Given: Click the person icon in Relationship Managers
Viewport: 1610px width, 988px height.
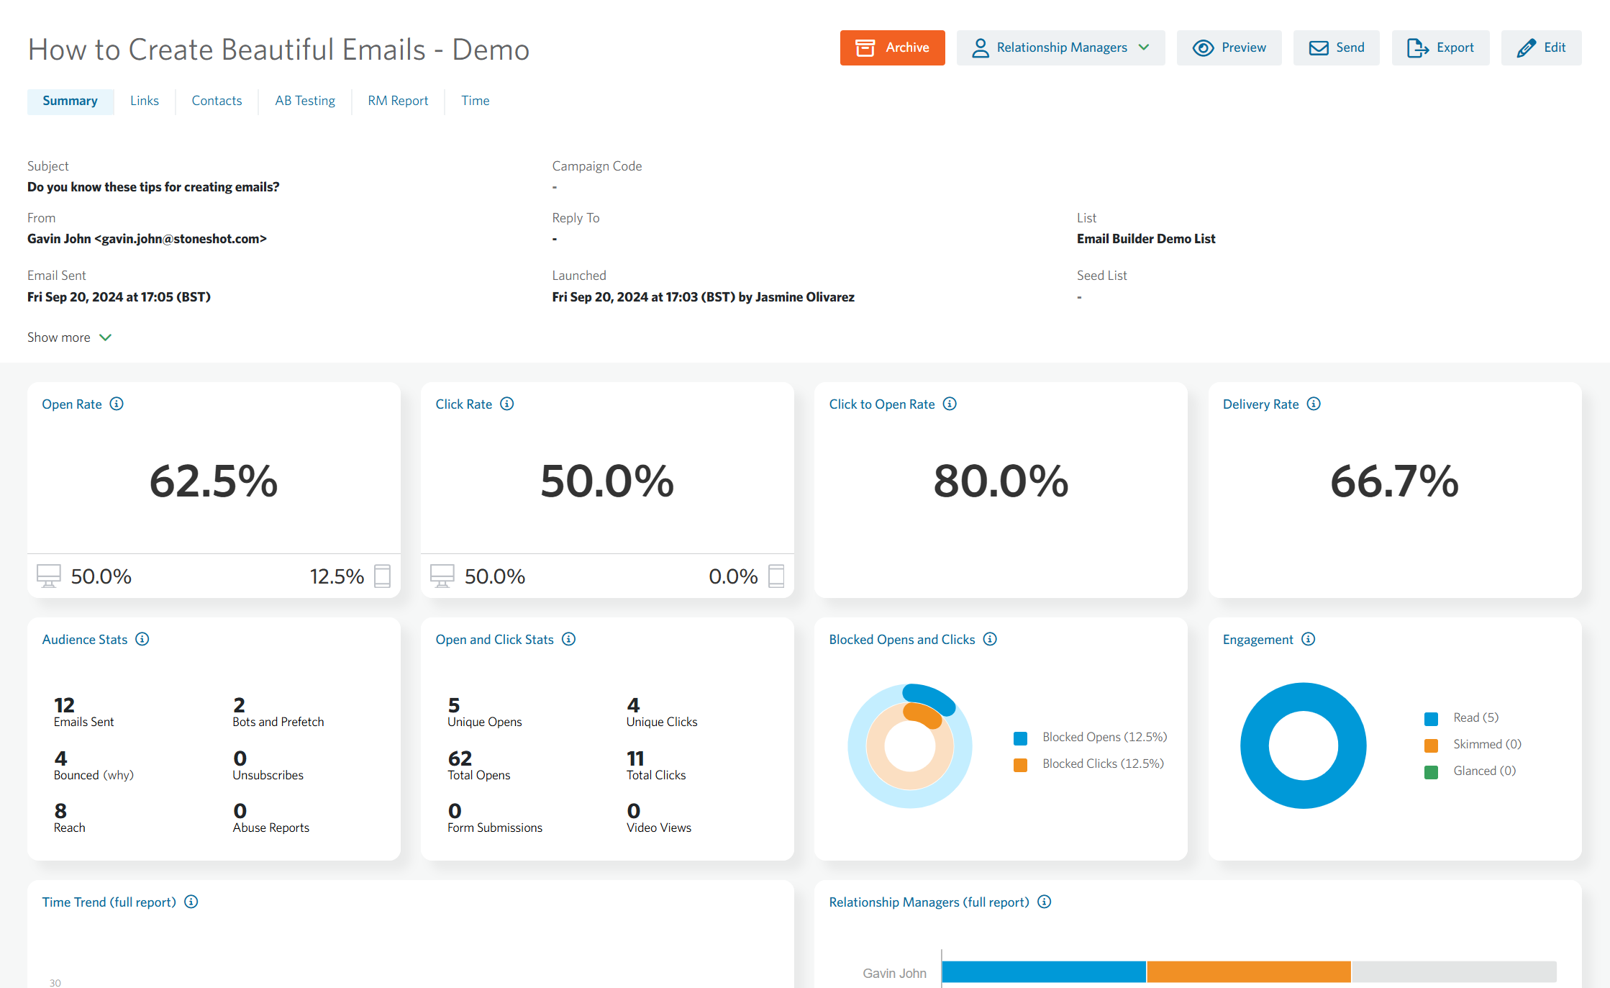Looking at the screenshot, I should tap(980, 47).
